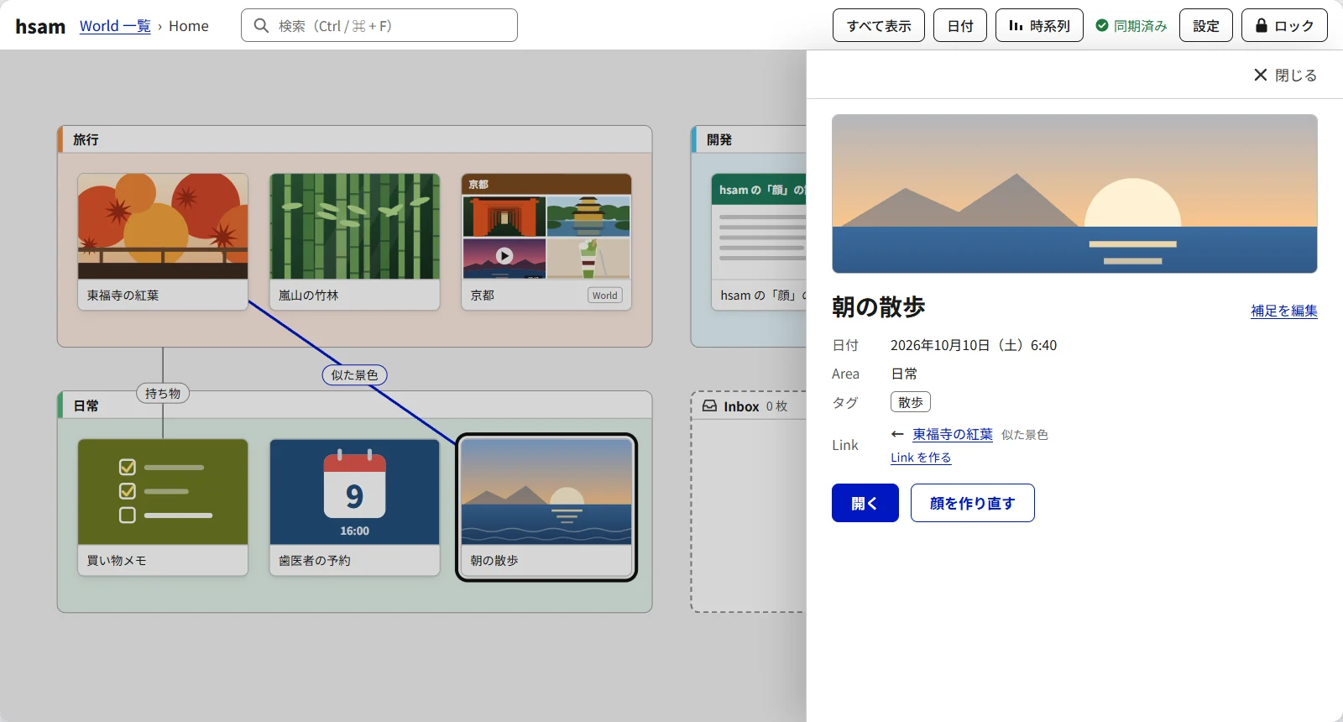1343x722 pixels.
Task: Click the 日常 area header
Action: tap(354, 405)
